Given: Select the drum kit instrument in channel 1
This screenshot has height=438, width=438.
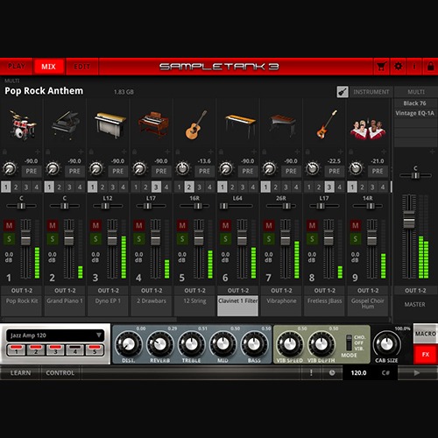Looking at the screenshot, I should pyautogui.click(x=22, y=124).
